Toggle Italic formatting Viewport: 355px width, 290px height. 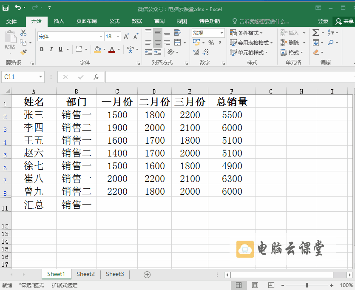point(51,49)
